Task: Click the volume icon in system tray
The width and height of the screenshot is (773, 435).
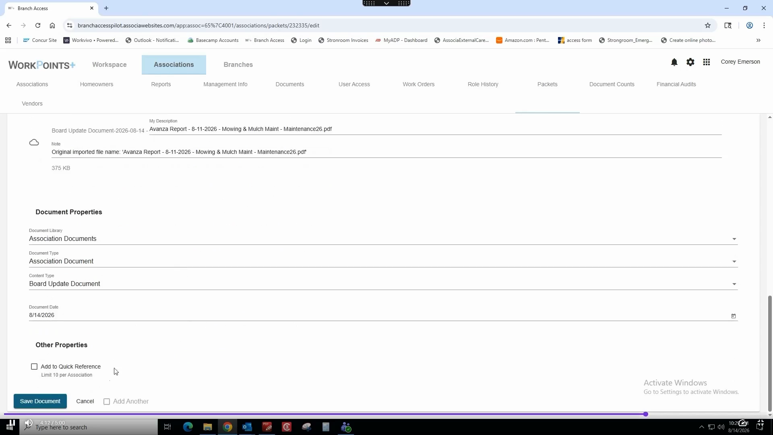Action: coord(721,427)
